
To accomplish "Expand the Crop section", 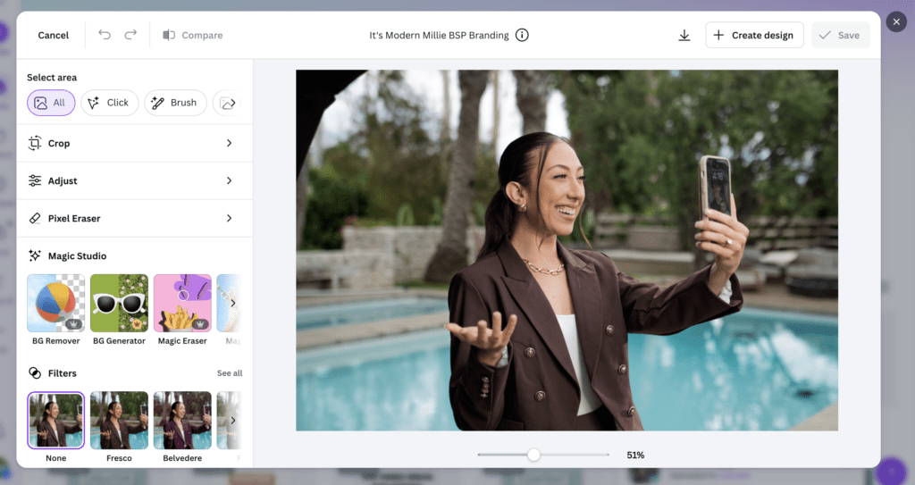I will tap(134, 143).
